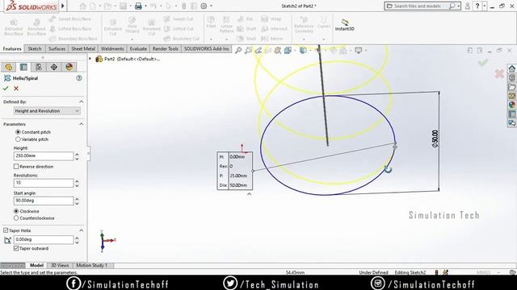
Task: Open the PropertyManager tab icon
Action: pyautogui.click(x=23, y=67)
